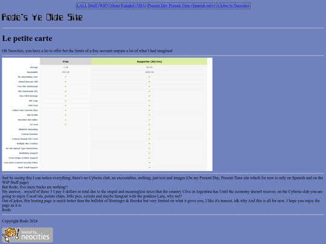Click Free checkmark for One-Click Backups row
The width and height of the screenshot is (326, 244).
coord(65,96)
